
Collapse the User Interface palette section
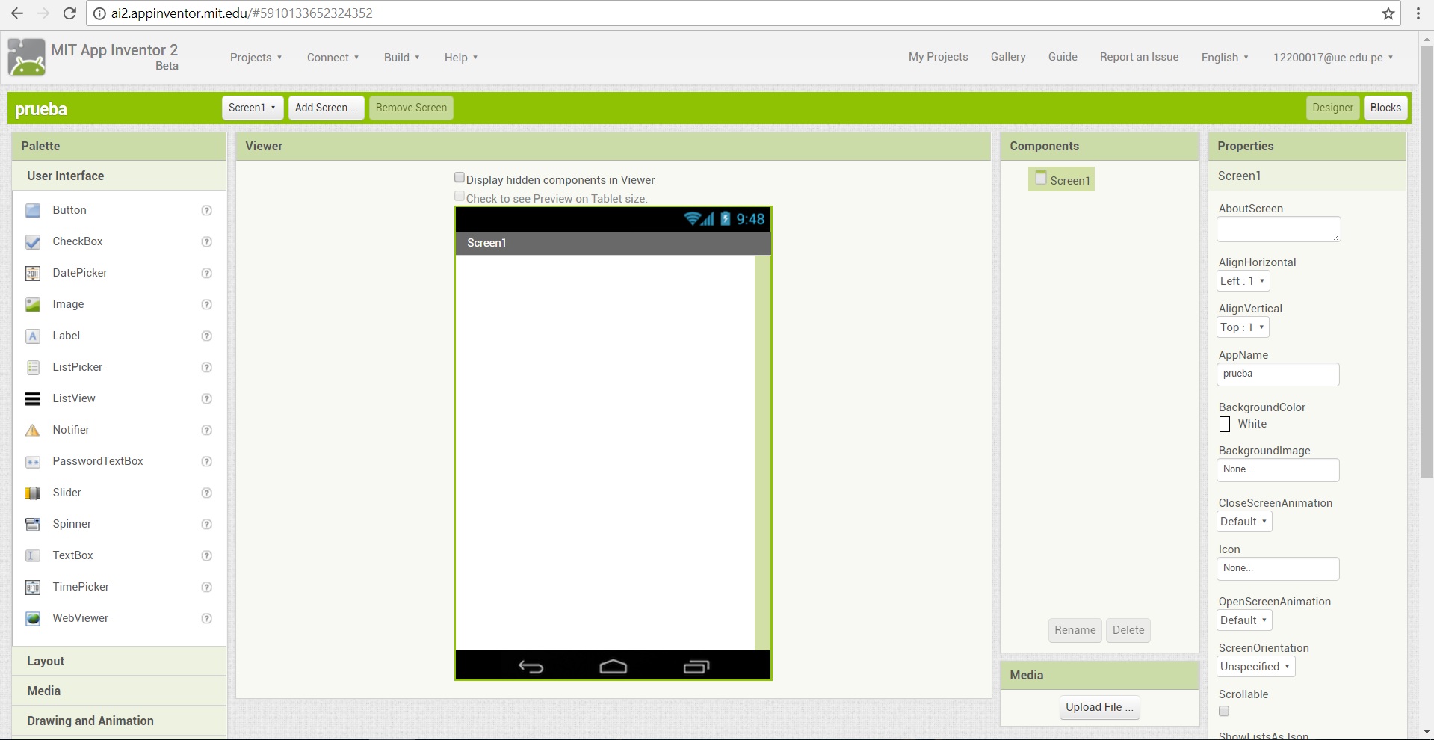pyautogui.click(x=119, y=176)
